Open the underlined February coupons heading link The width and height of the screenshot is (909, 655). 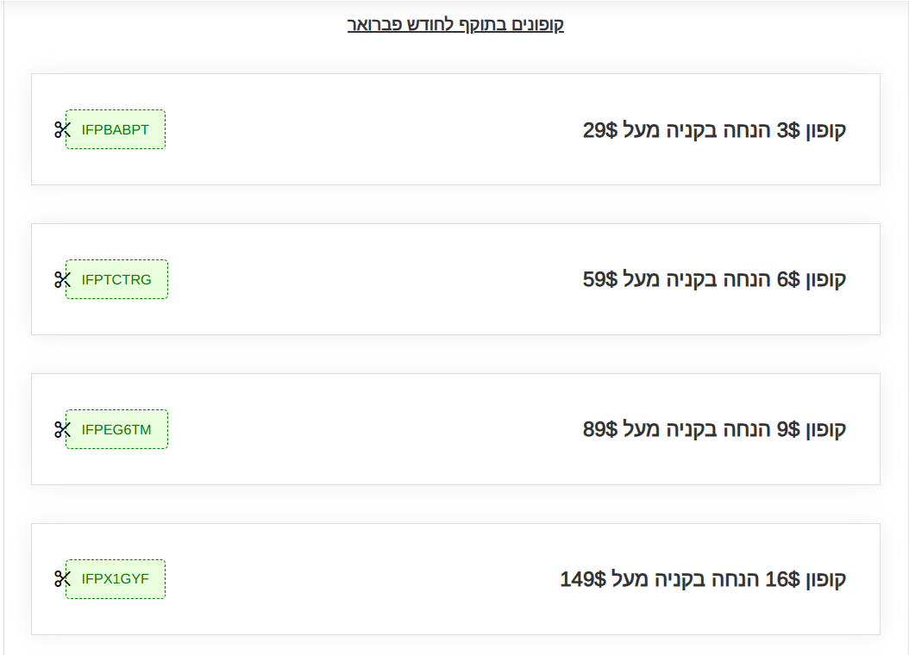pos(455,24)
